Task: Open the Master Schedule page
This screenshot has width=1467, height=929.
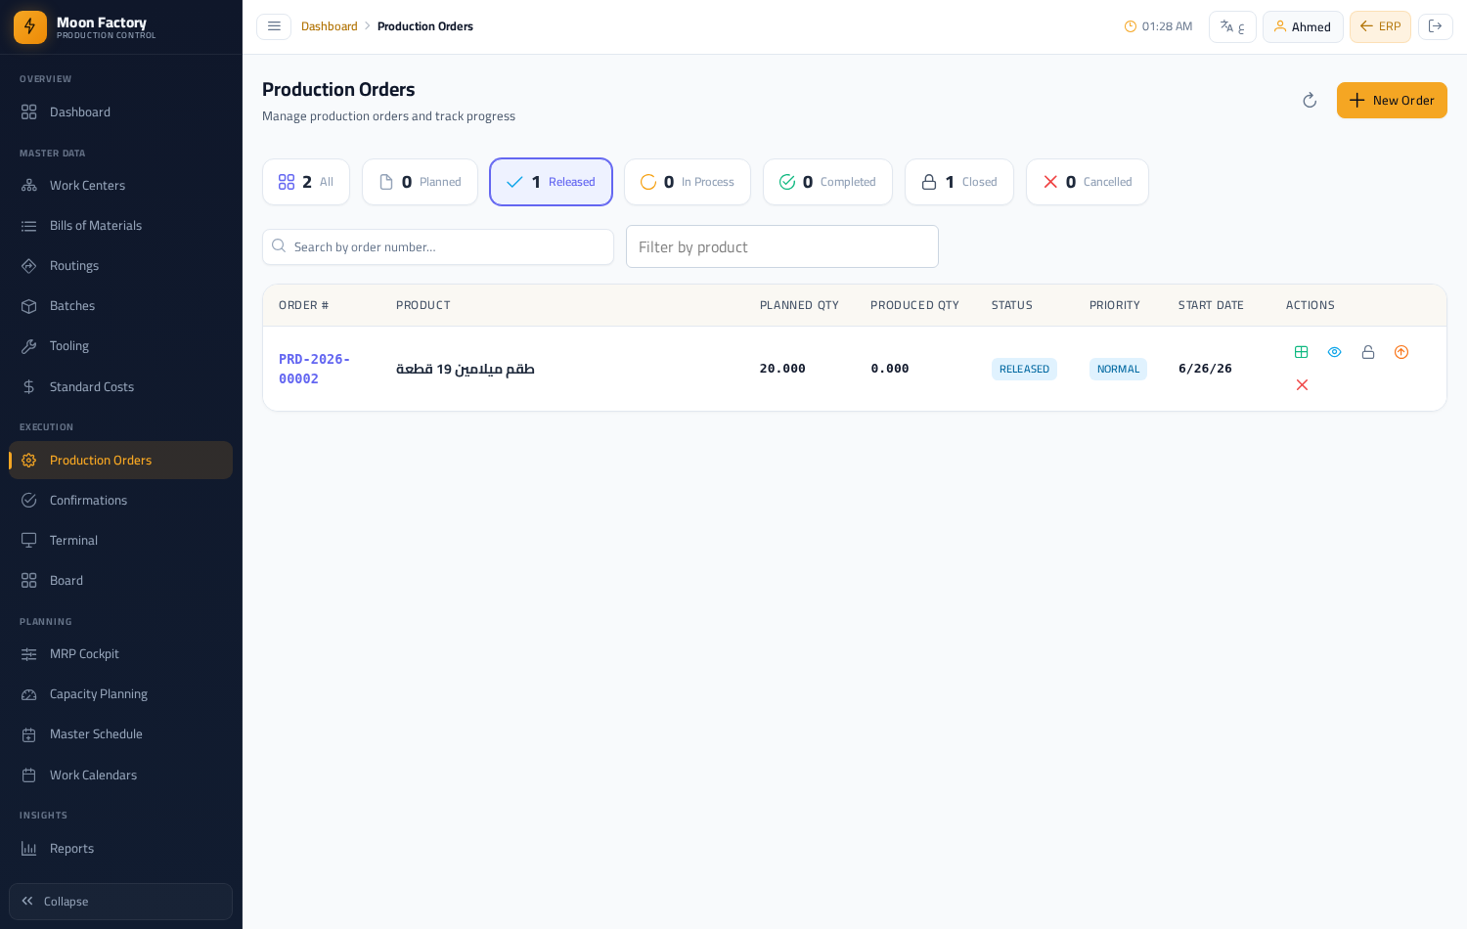Action: (121, 734)
